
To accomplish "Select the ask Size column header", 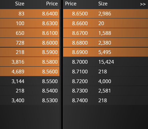I will 103,4.
